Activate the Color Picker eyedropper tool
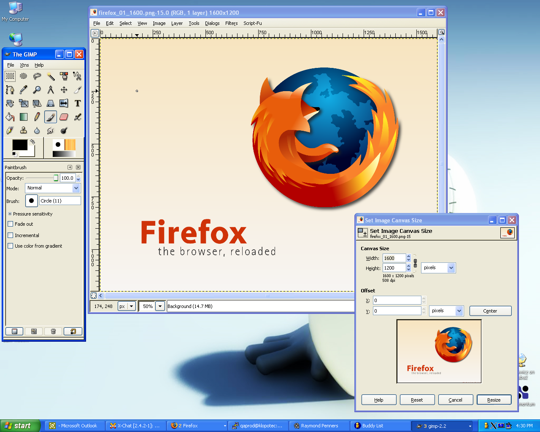This screenshot has width=540, height=432. (x=24, y=90)
